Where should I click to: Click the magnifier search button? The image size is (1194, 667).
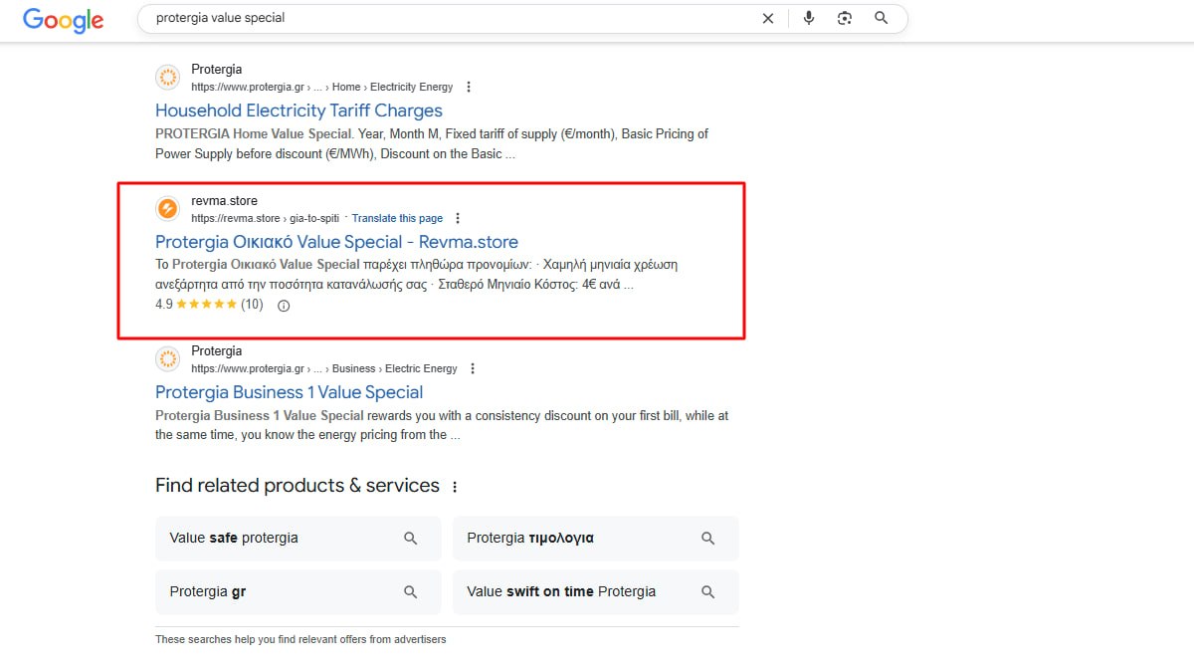pos(881,18)
